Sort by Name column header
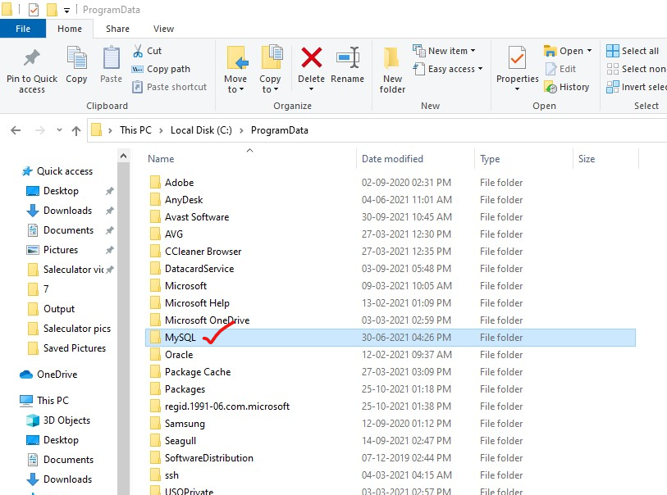Image resolution: width=667 pixels, height=495 pixels. 250,159
